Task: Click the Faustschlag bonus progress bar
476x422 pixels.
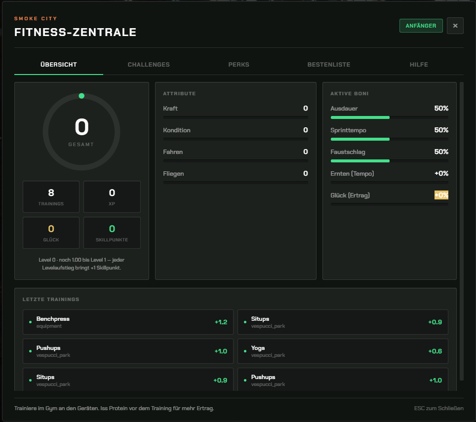Action: [389, 161]
